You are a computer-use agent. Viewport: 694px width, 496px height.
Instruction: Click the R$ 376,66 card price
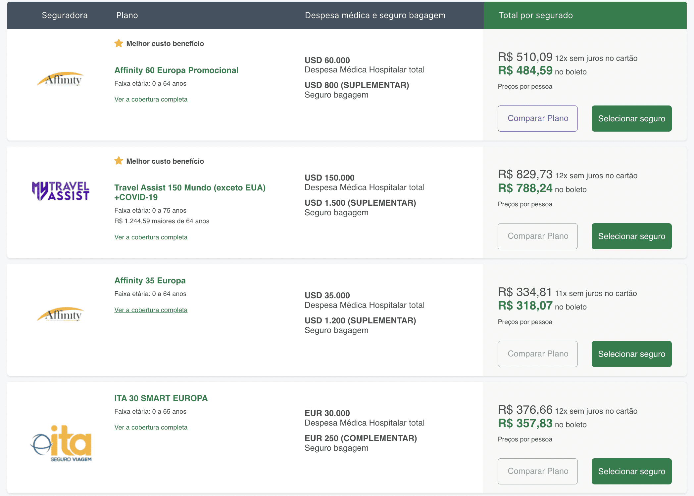point(525,410)
